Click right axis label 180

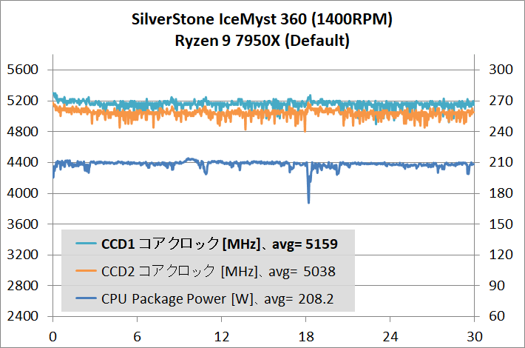(501, 193)
